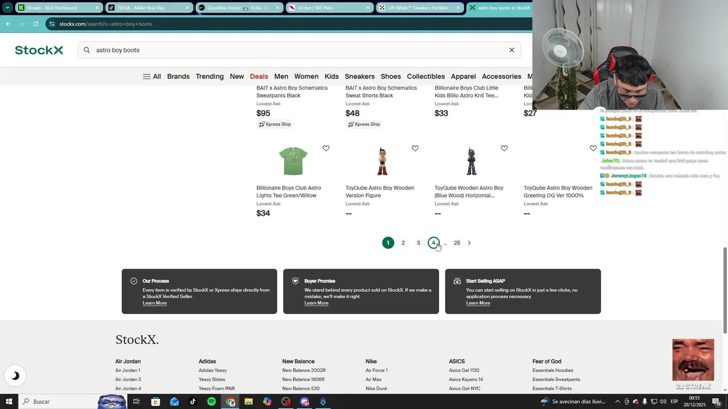Switch to the TikTok Make Your Day tab
Screen dimensions: 728x409
tap(149, 8)
